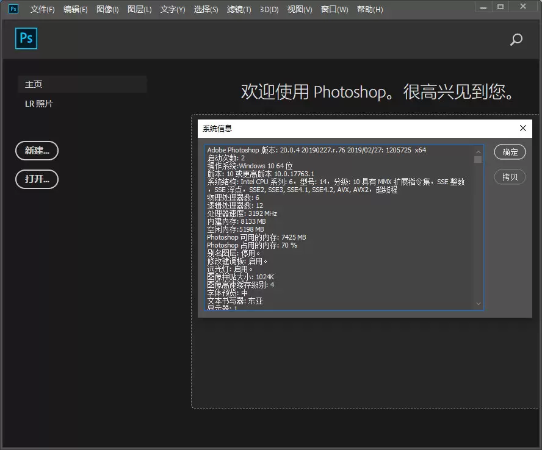The image size is (542, 450).
Task: Close the Photoshop window
Action: coord(523,7)
